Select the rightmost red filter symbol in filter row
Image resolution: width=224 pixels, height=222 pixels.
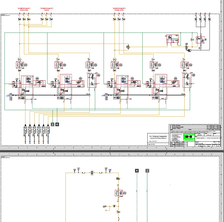[x=185, y=65]
